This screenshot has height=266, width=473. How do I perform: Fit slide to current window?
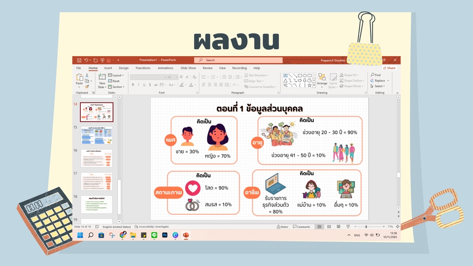pos(398,227)
